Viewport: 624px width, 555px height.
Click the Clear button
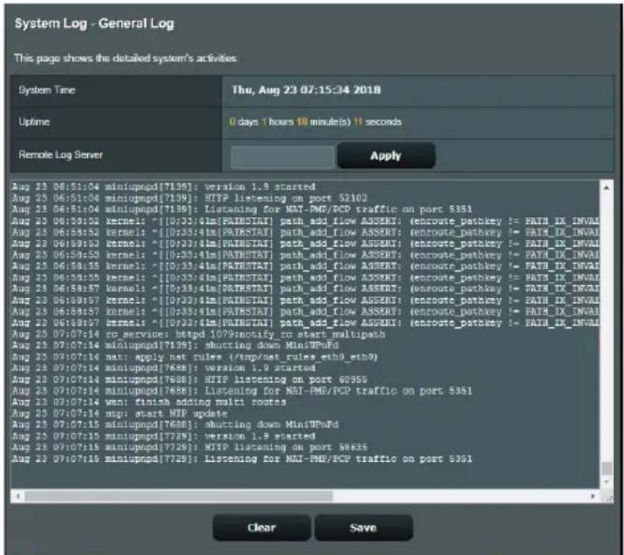click(261, 527)
